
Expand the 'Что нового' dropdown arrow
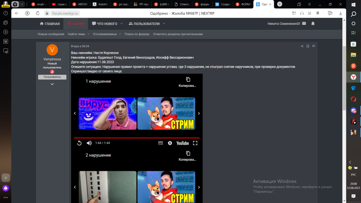tap(121, 24)
